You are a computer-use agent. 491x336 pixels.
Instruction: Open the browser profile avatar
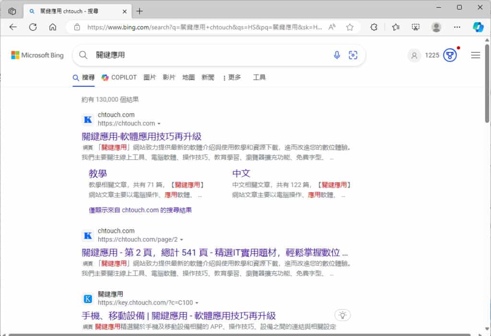pyautogui.click(x=436, y=27)
